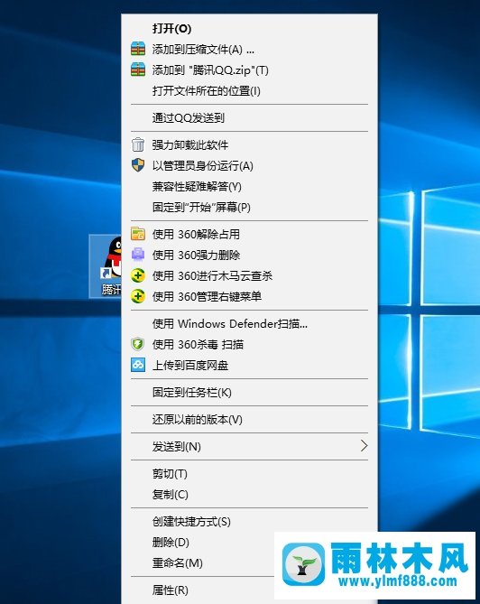Click the 百度网盘 blue cloud icon
This screenshot has width=480, height=604.
pos(138,365)
